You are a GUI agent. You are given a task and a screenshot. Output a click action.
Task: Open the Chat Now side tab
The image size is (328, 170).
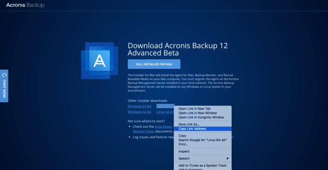click(x=4, y=86)
